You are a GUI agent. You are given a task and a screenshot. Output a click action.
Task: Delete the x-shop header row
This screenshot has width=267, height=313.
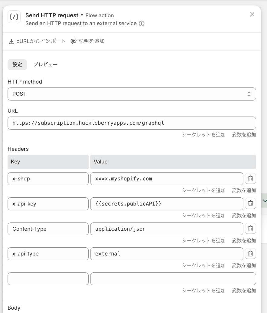click(250, 179)
